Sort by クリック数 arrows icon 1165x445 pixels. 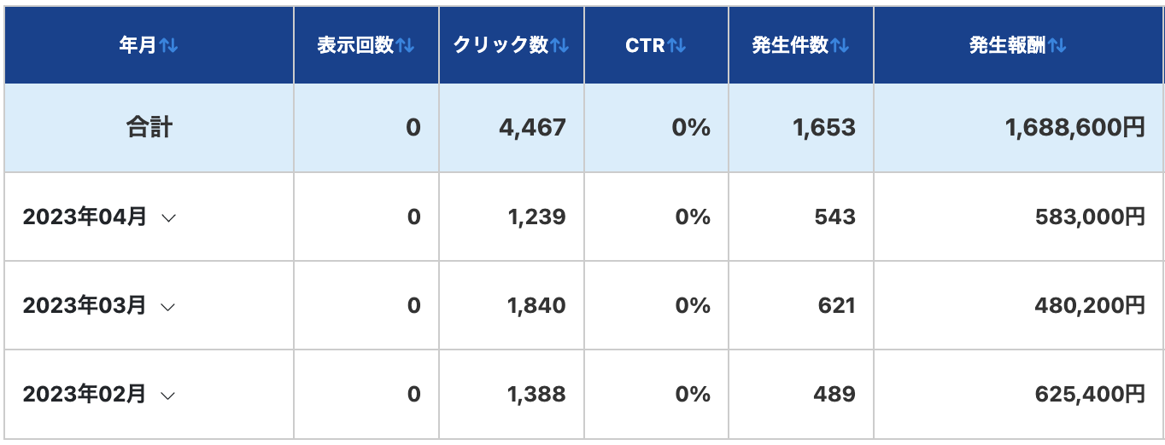point(559,46)
